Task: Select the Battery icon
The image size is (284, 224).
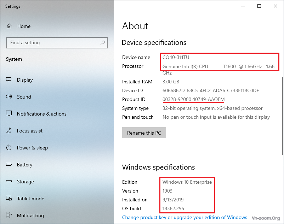Action: (9, 164)
